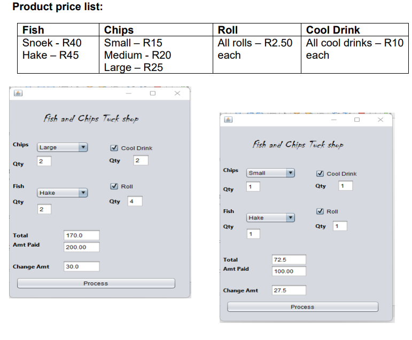412x340 pixels.
Task: Click 'Product price list:' heading
Action: click(x=58, y=6)
